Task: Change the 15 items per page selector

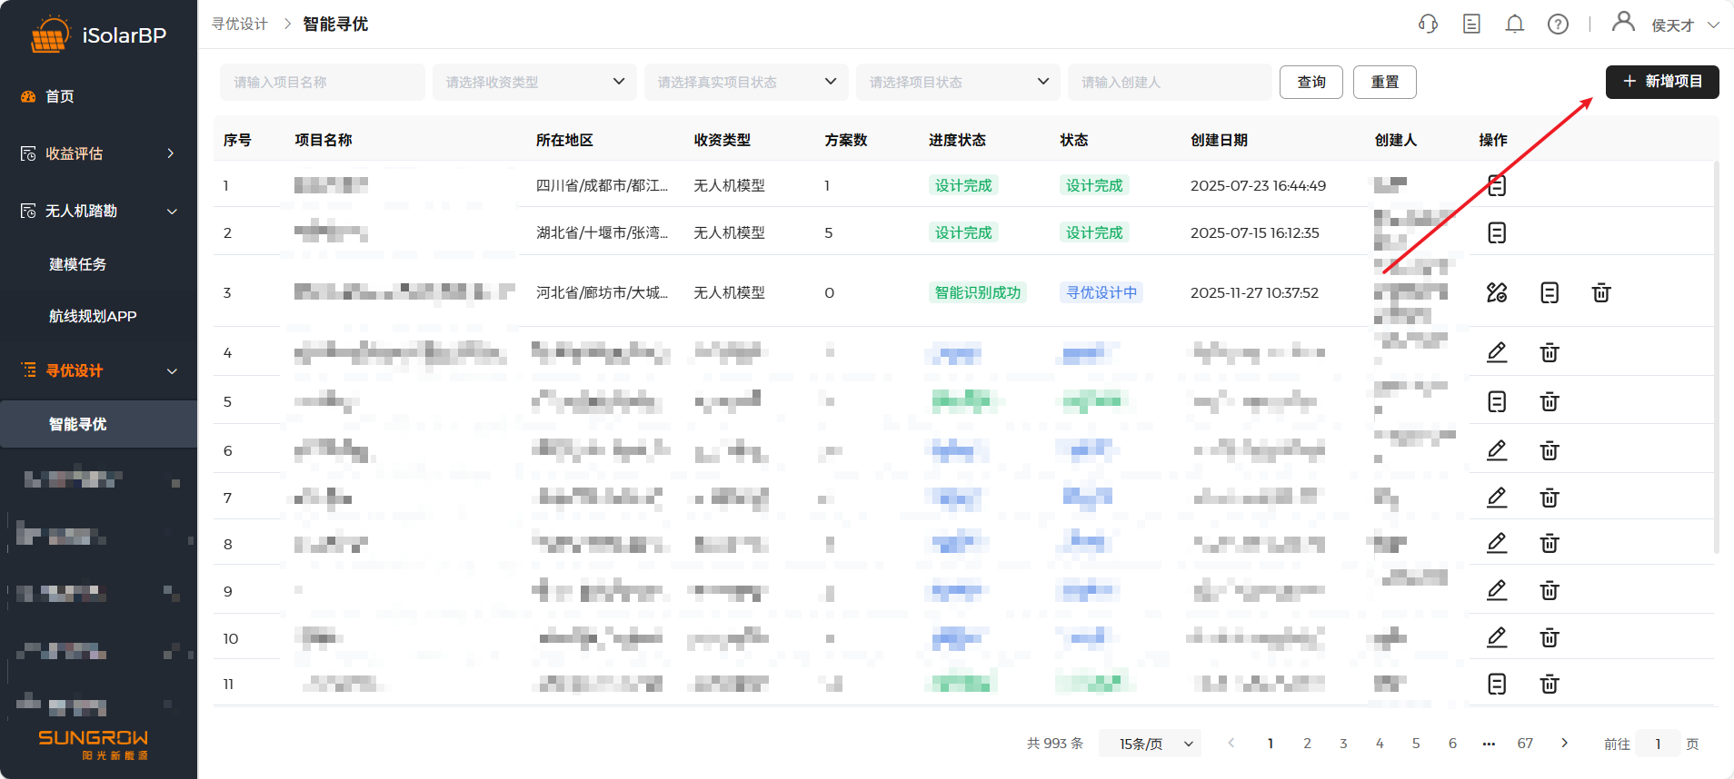Action: (1150, 744)
